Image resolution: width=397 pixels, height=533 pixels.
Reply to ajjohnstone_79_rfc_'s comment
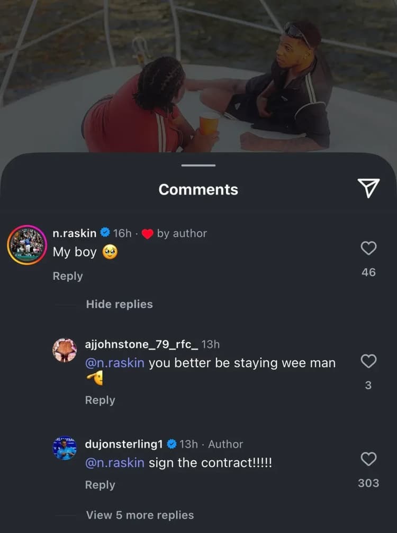[x=100, y=400]
